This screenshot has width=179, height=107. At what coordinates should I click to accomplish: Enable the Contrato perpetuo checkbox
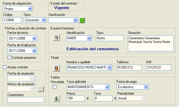click(9, 58)
